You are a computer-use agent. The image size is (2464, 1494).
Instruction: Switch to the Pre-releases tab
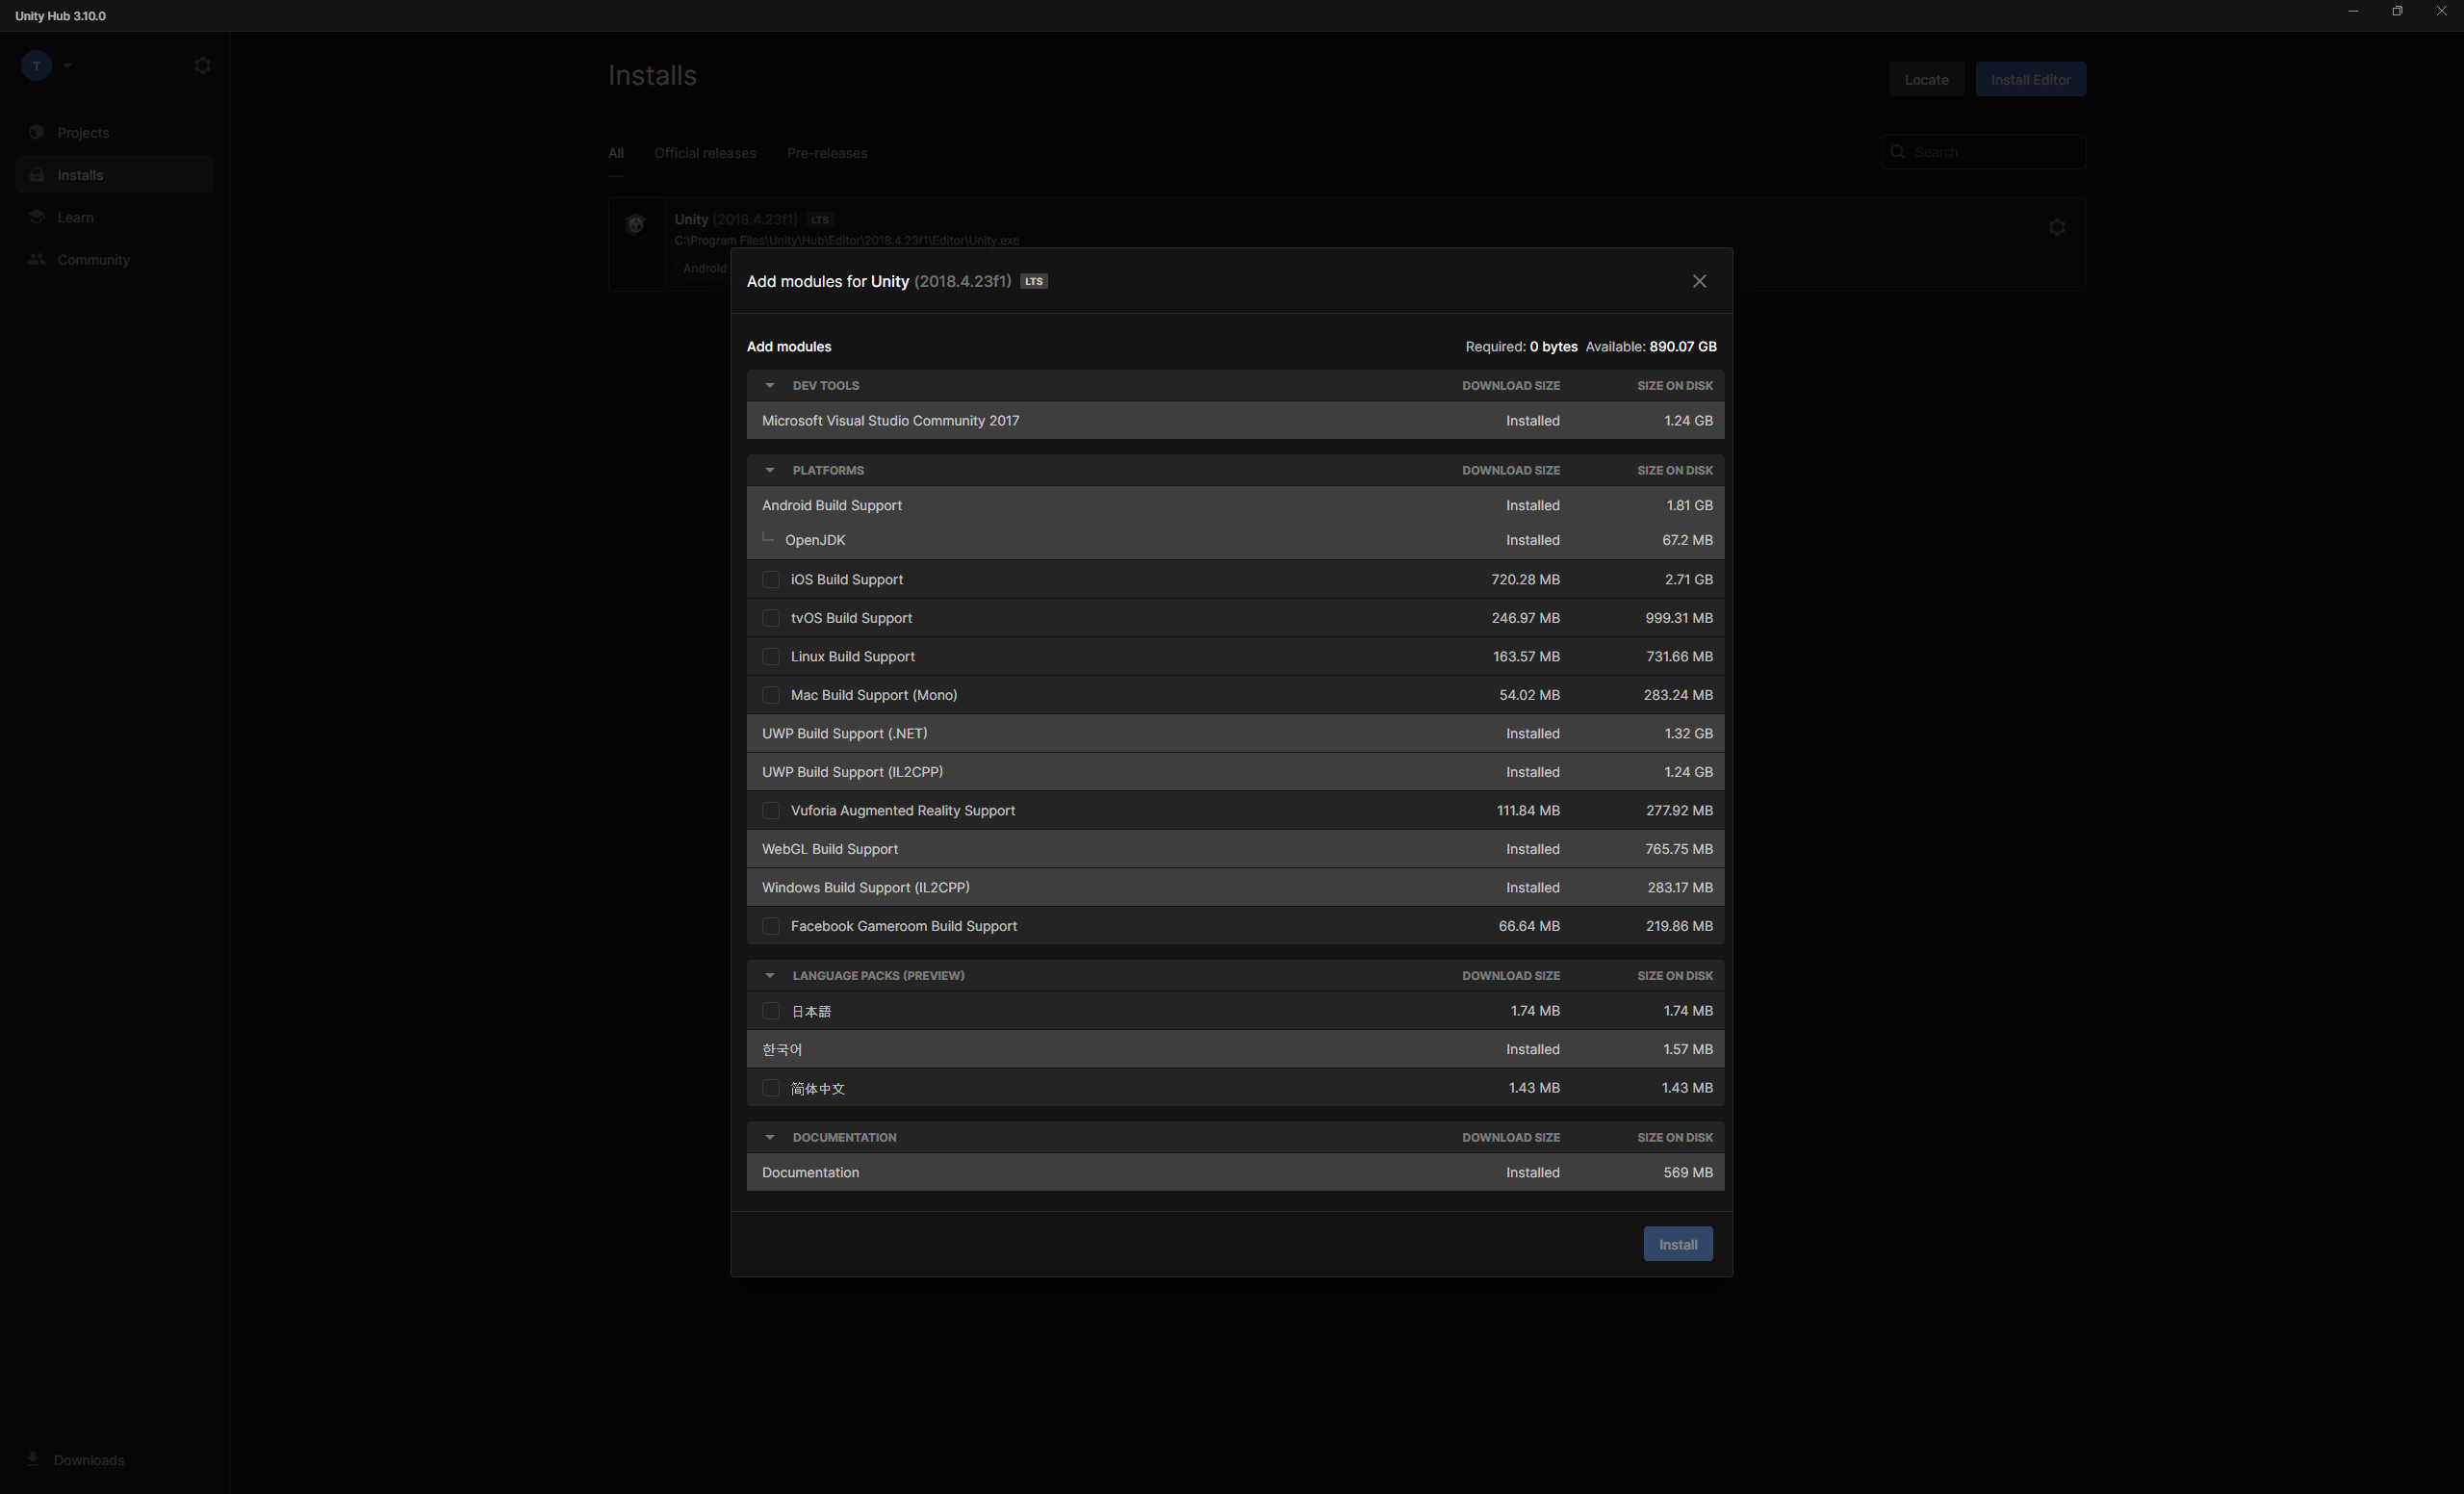826,153
